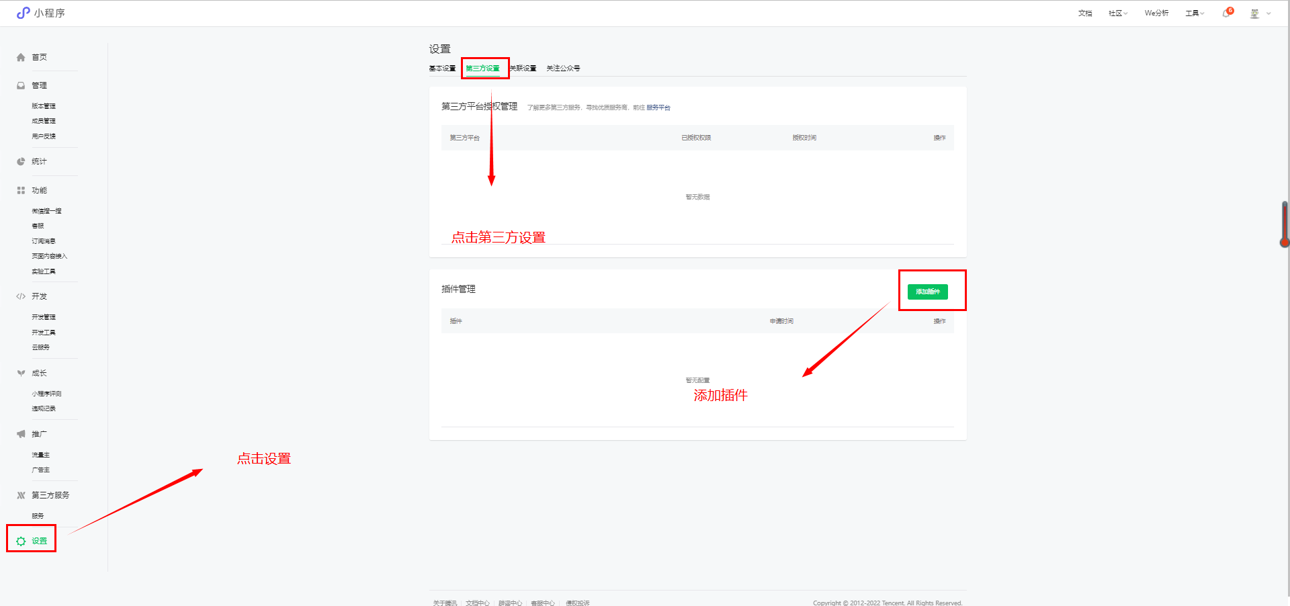
Task: Click the green 添加插件 button
Action: point(927,292)
